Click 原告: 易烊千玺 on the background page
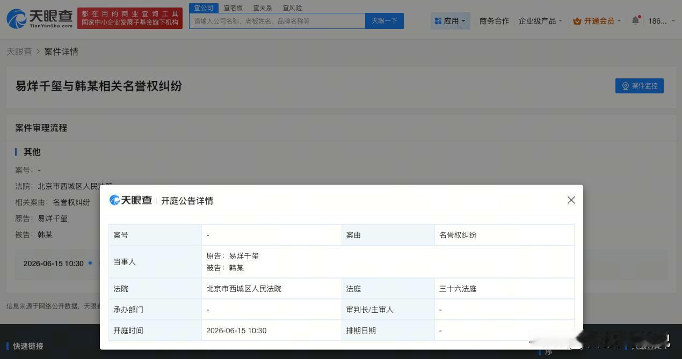 point(41,218)
